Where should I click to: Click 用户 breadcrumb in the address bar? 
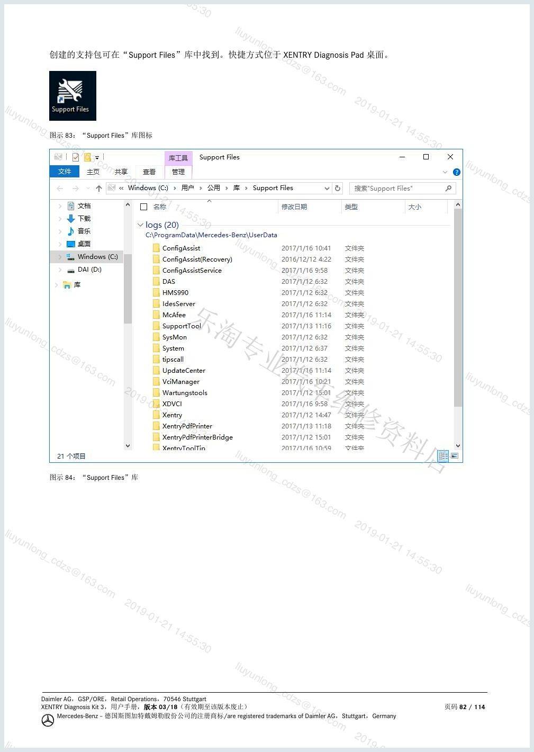[x=187, y=188]
